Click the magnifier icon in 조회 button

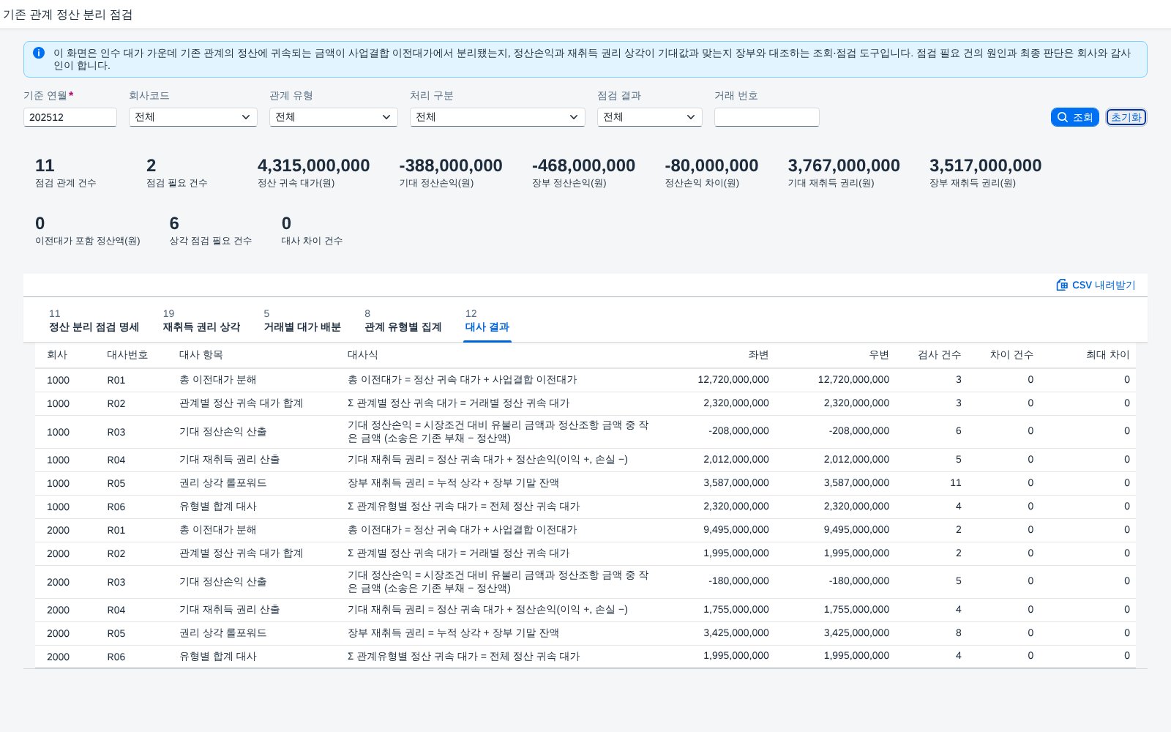tap(1063, 117)
